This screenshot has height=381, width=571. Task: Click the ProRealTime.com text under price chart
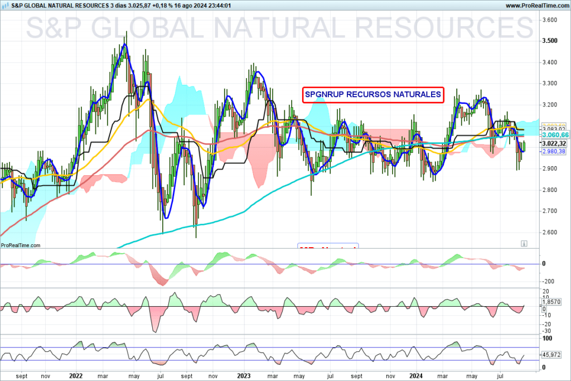21,245
